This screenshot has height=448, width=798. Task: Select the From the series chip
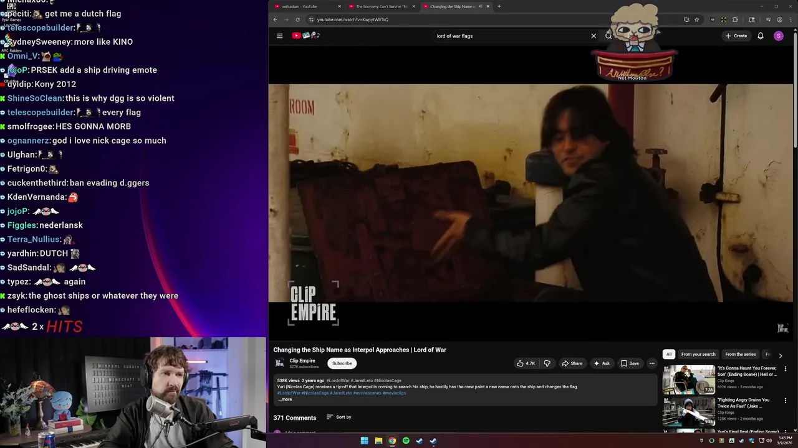click(x=741, y=354)
